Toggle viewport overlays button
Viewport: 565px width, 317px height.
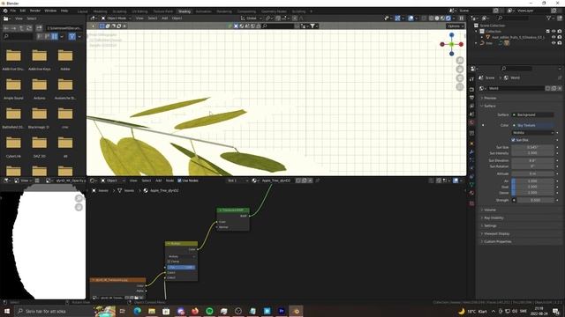click(x=411, y=18)
